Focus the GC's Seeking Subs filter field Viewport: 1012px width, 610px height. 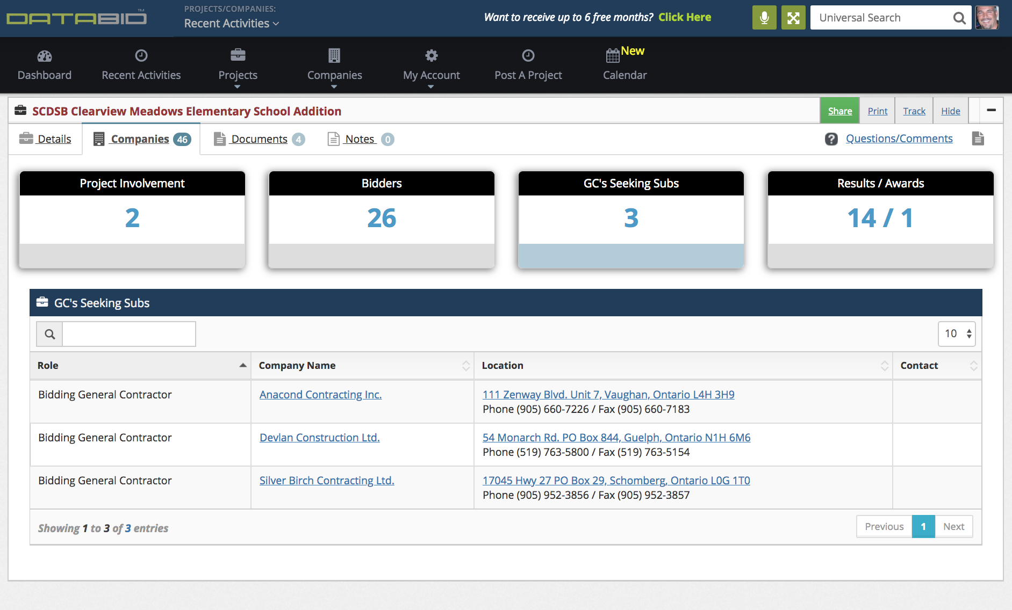pos(129,334)
